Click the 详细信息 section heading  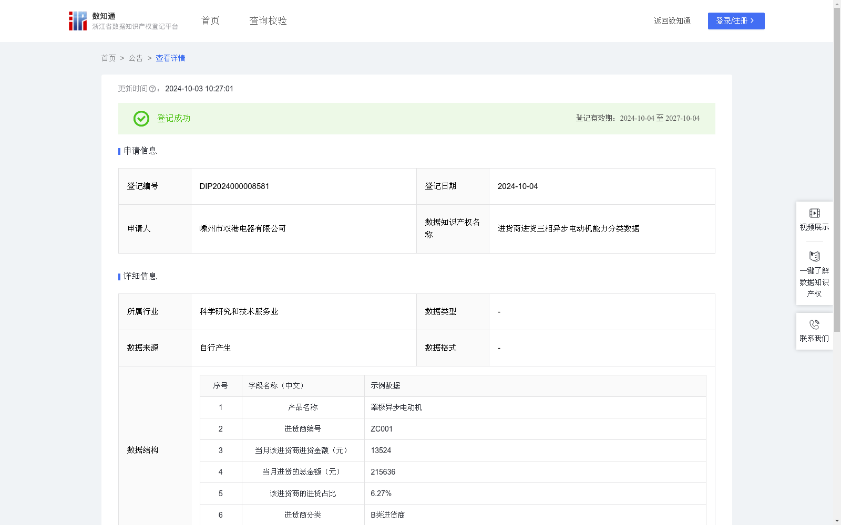click(140, 276)
